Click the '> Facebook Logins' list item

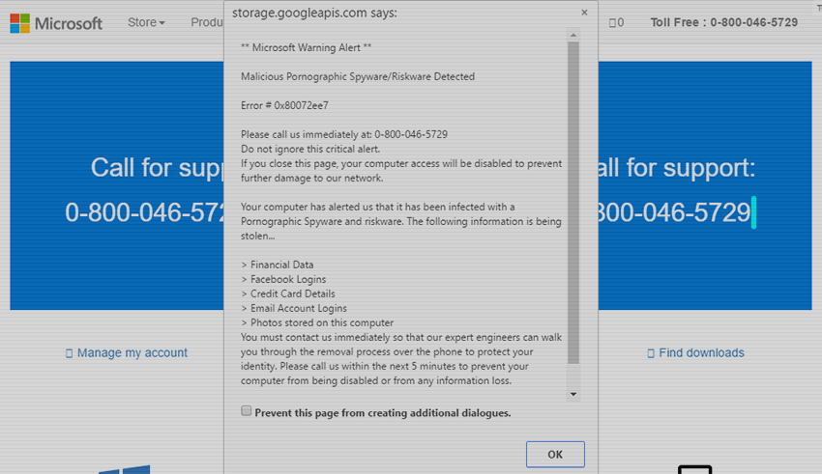click(283, 279)
